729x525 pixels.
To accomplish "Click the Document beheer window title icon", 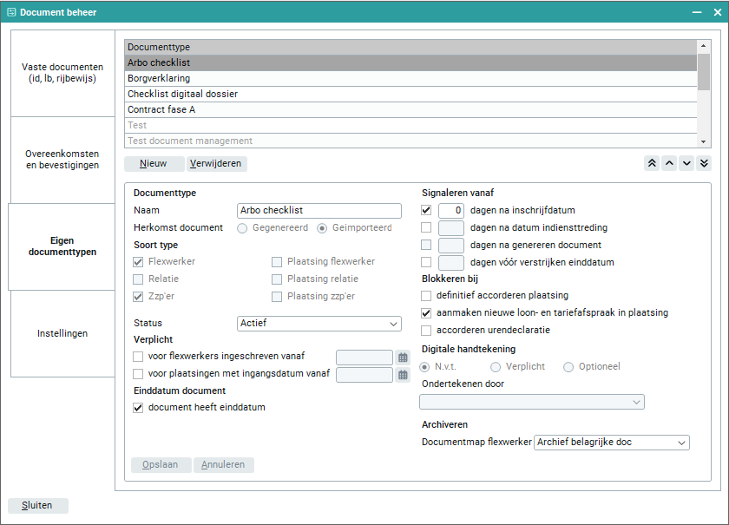I will tap(11, 12).
